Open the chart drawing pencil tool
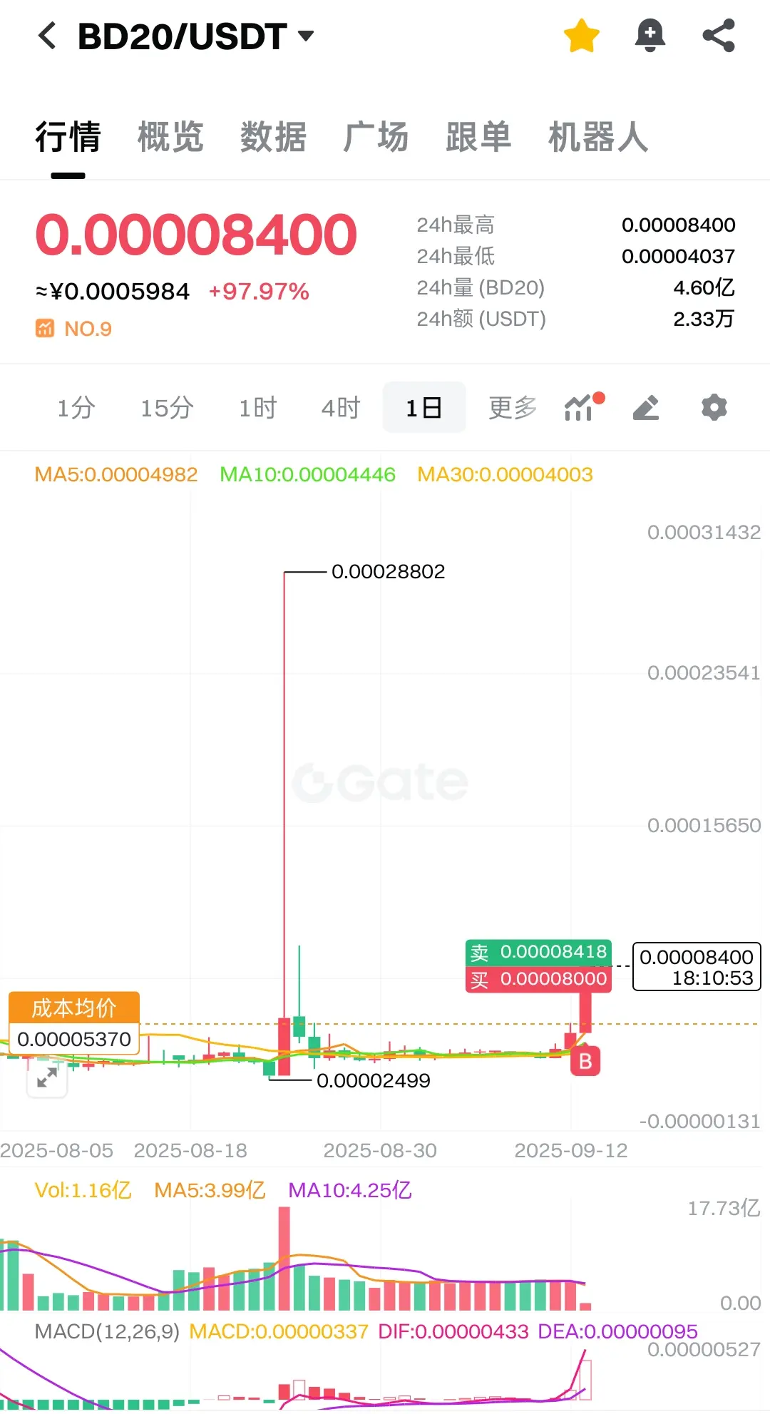 [646, 407]
